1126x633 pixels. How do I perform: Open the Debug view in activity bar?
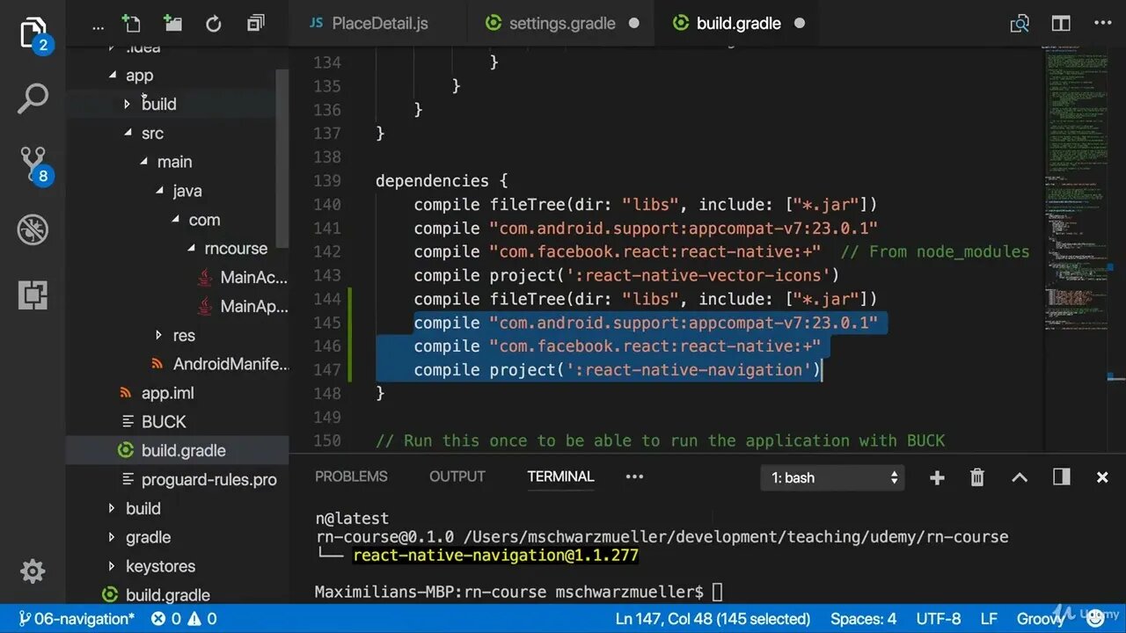33,230
